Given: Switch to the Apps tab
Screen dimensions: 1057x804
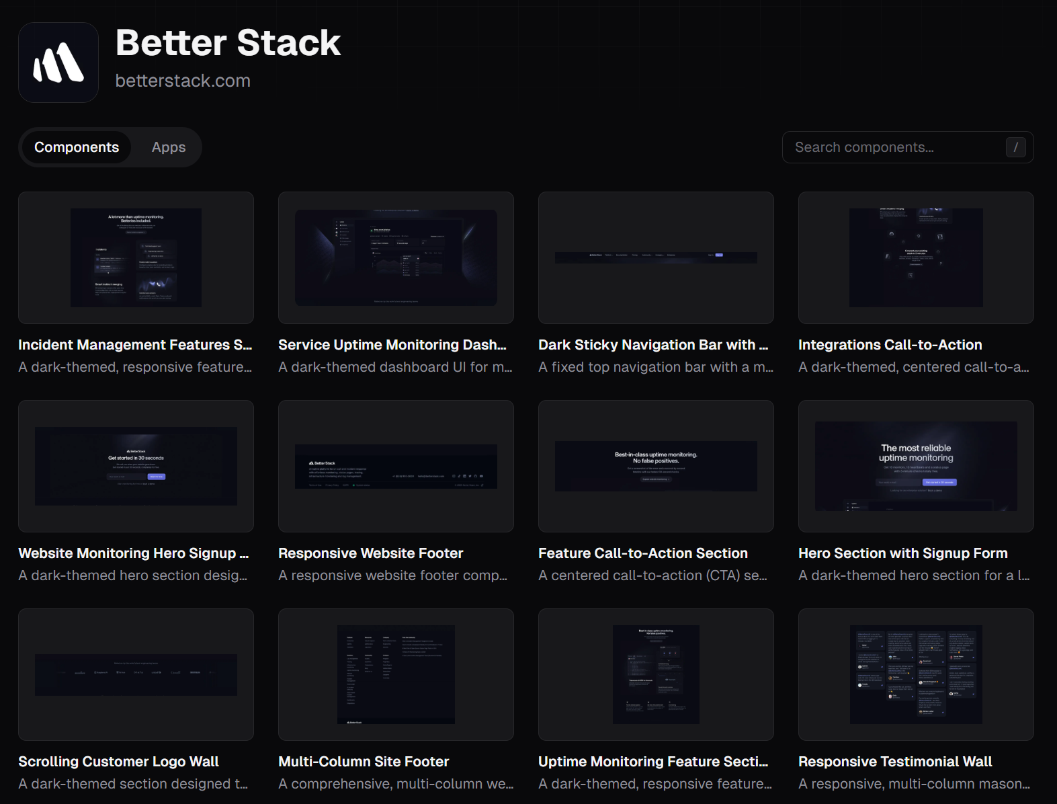Looking at the screenshot, I should (169, 147).
